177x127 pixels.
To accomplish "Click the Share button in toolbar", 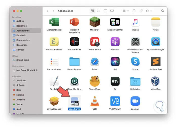I will click(134, 11).
